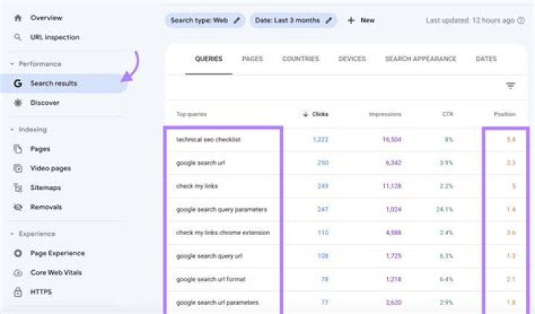
Task: Click the Removals eye-slash icon
Action: click(18, 207)
